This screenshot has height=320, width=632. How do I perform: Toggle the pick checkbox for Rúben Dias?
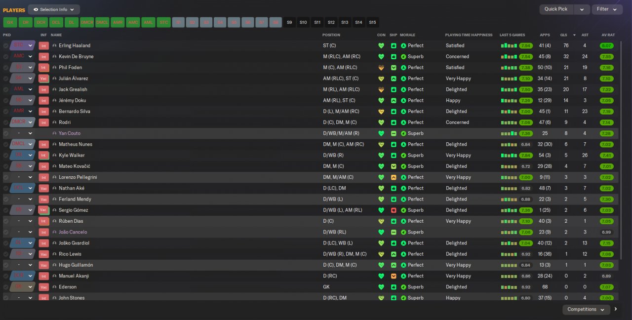pos(6,221)
